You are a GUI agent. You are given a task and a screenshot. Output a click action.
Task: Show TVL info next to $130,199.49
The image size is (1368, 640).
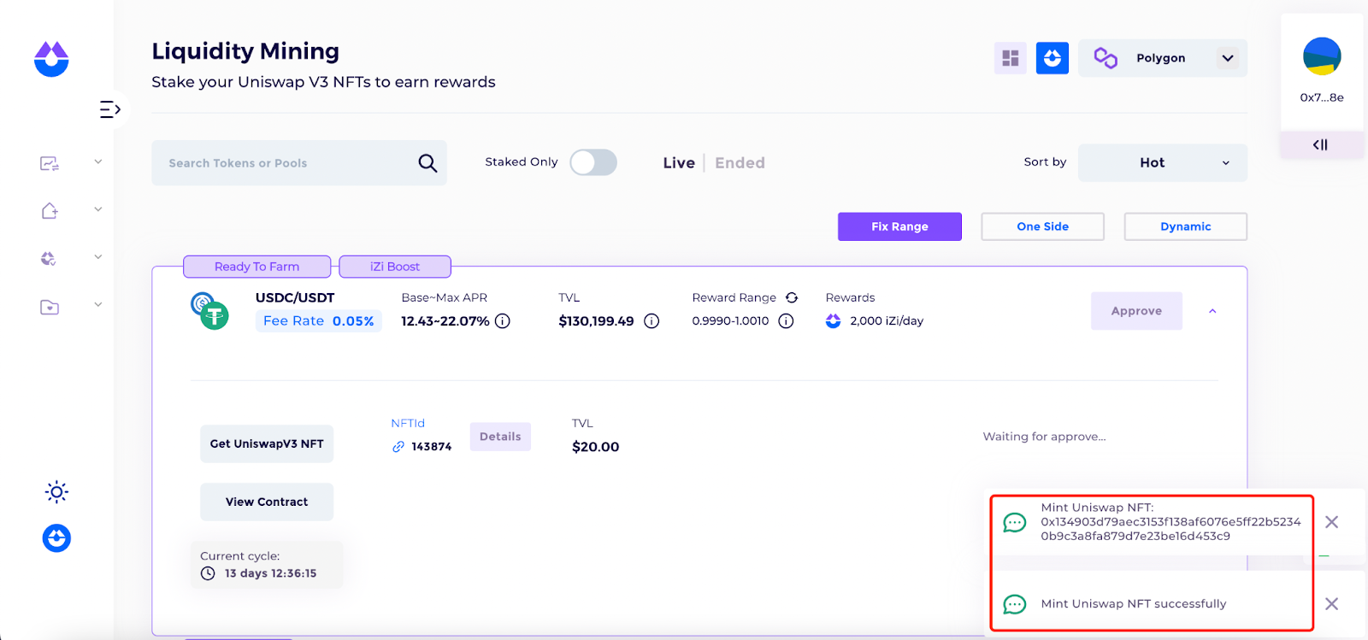[x=652, y=321]
